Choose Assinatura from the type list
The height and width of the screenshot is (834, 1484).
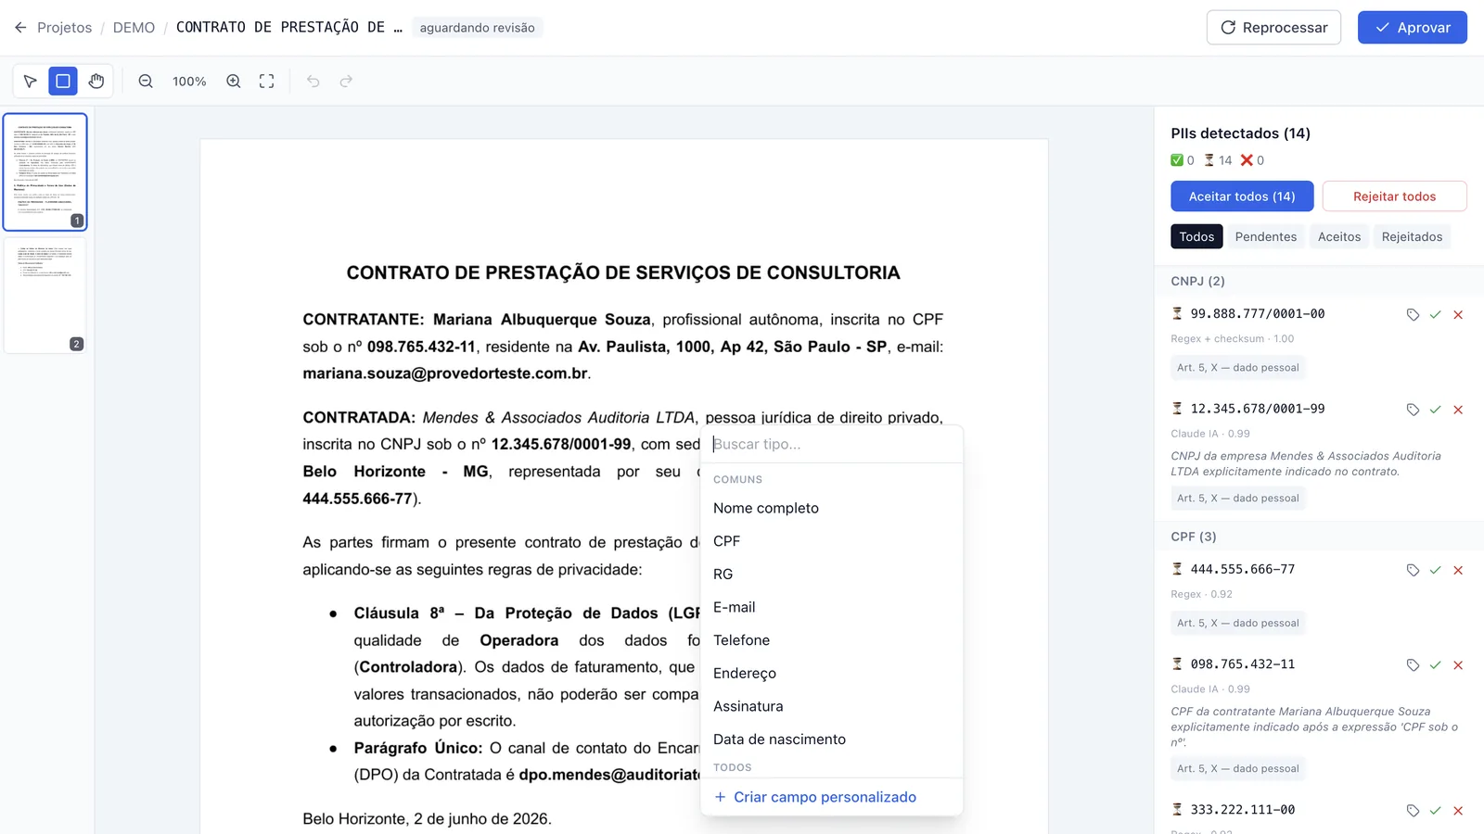[x=831, y=707]
